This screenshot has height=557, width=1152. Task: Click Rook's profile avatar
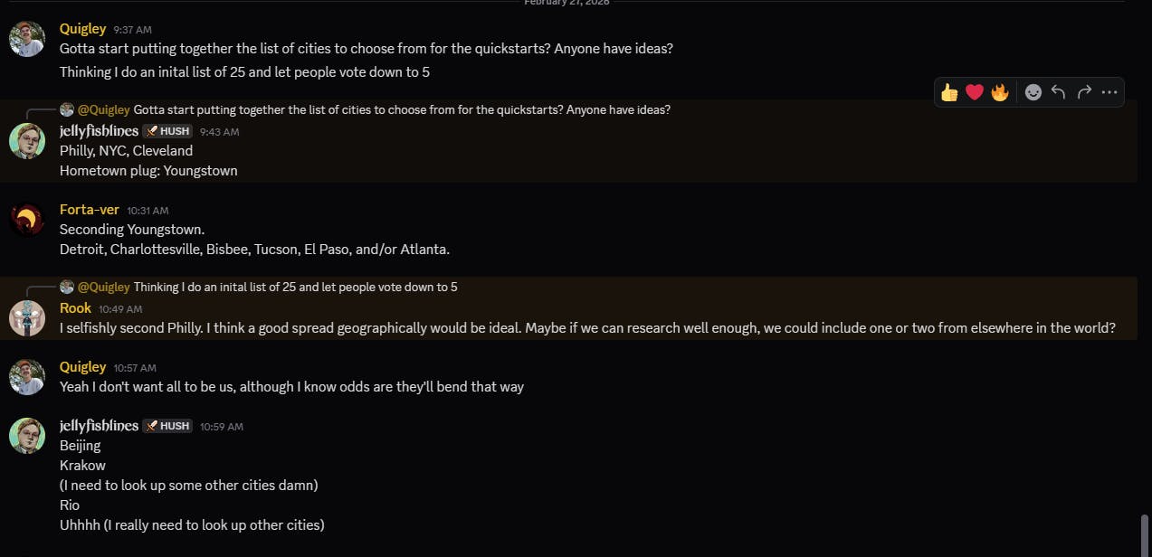tap(27, 317)
